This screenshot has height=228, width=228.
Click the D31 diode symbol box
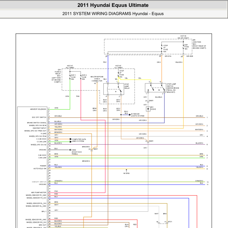(148, 109)
